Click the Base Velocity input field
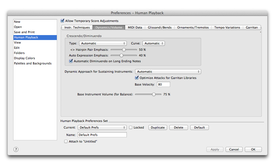The width and height of the screenshot is (275, 165). [x=163, y=84]
